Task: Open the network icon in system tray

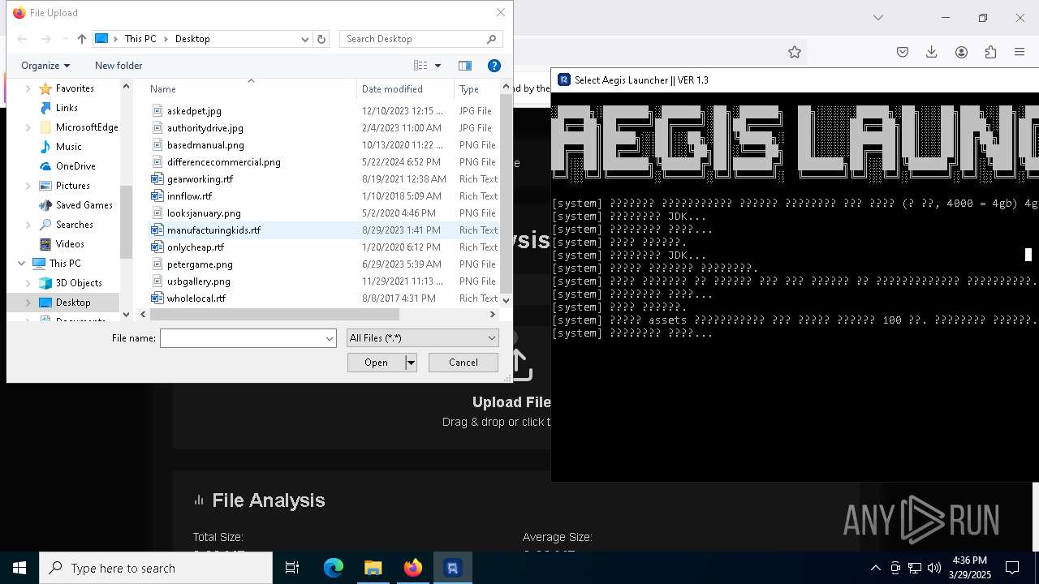Action: [x=915, y=568]
